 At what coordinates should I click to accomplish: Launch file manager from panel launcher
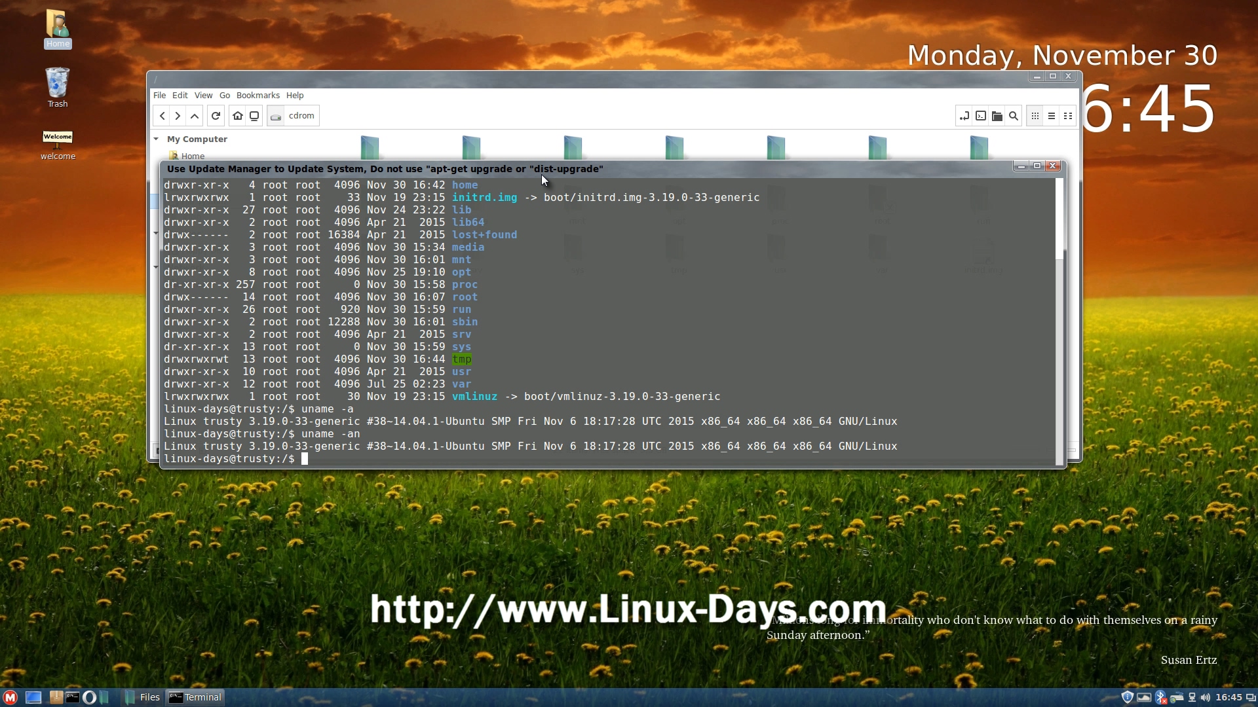(104, 698)
